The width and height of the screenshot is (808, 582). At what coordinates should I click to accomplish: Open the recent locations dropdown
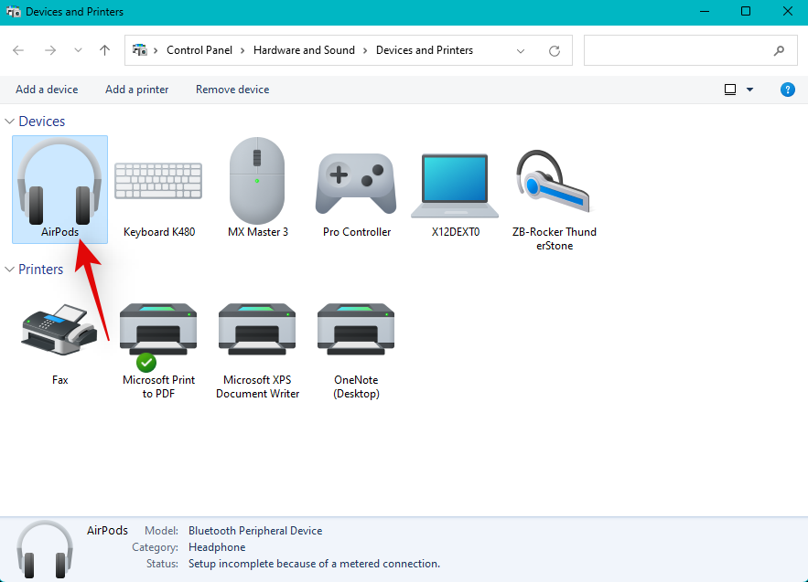pos(78,50)
